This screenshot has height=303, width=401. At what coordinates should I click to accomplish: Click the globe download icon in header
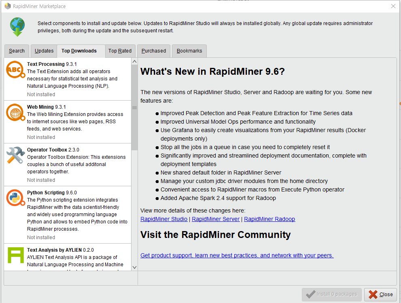pos(17,27)
